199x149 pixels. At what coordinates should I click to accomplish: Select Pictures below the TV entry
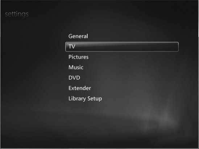pyautogui.click(x=78, y=57)
